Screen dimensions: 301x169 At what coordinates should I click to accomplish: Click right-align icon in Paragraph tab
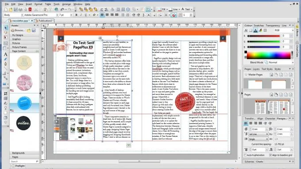pos(255,124)
